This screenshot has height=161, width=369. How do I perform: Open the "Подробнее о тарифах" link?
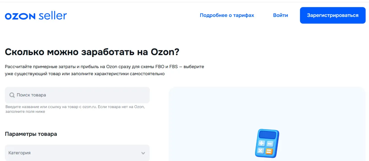point(227,15)
